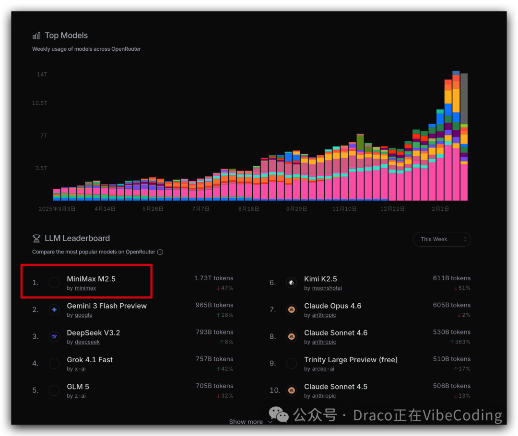Screen dimensions: 518x436
Task: Open the Claude Sonnet 4.5 model page
Action: [x=336, y=387]
